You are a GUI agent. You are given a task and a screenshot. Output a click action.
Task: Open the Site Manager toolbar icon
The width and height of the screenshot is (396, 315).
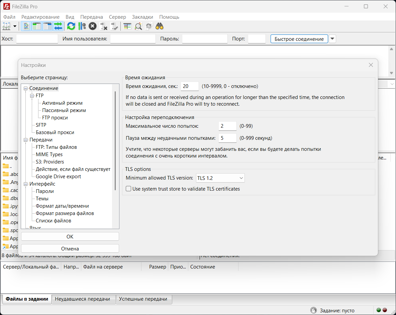coord(6,26)
